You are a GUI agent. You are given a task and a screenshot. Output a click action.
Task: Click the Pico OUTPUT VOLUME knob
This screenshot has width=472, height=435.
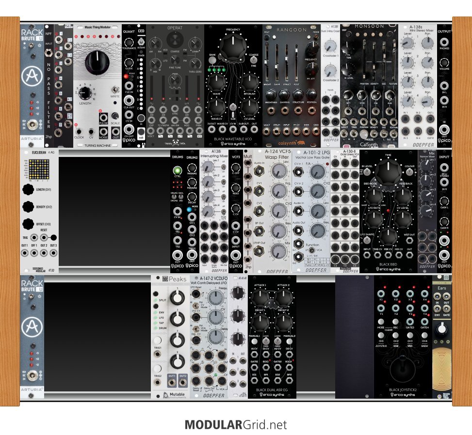click(x=444, y=63)
